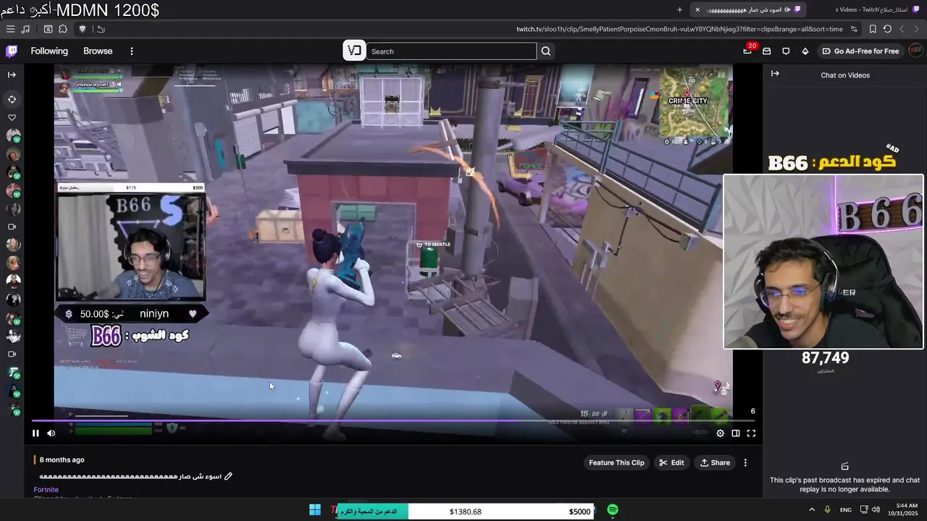The height and width of the screenshot is (521, 927).
Task: Click the heart followed-channels icon in sidebar
Action: pos(12,117)
